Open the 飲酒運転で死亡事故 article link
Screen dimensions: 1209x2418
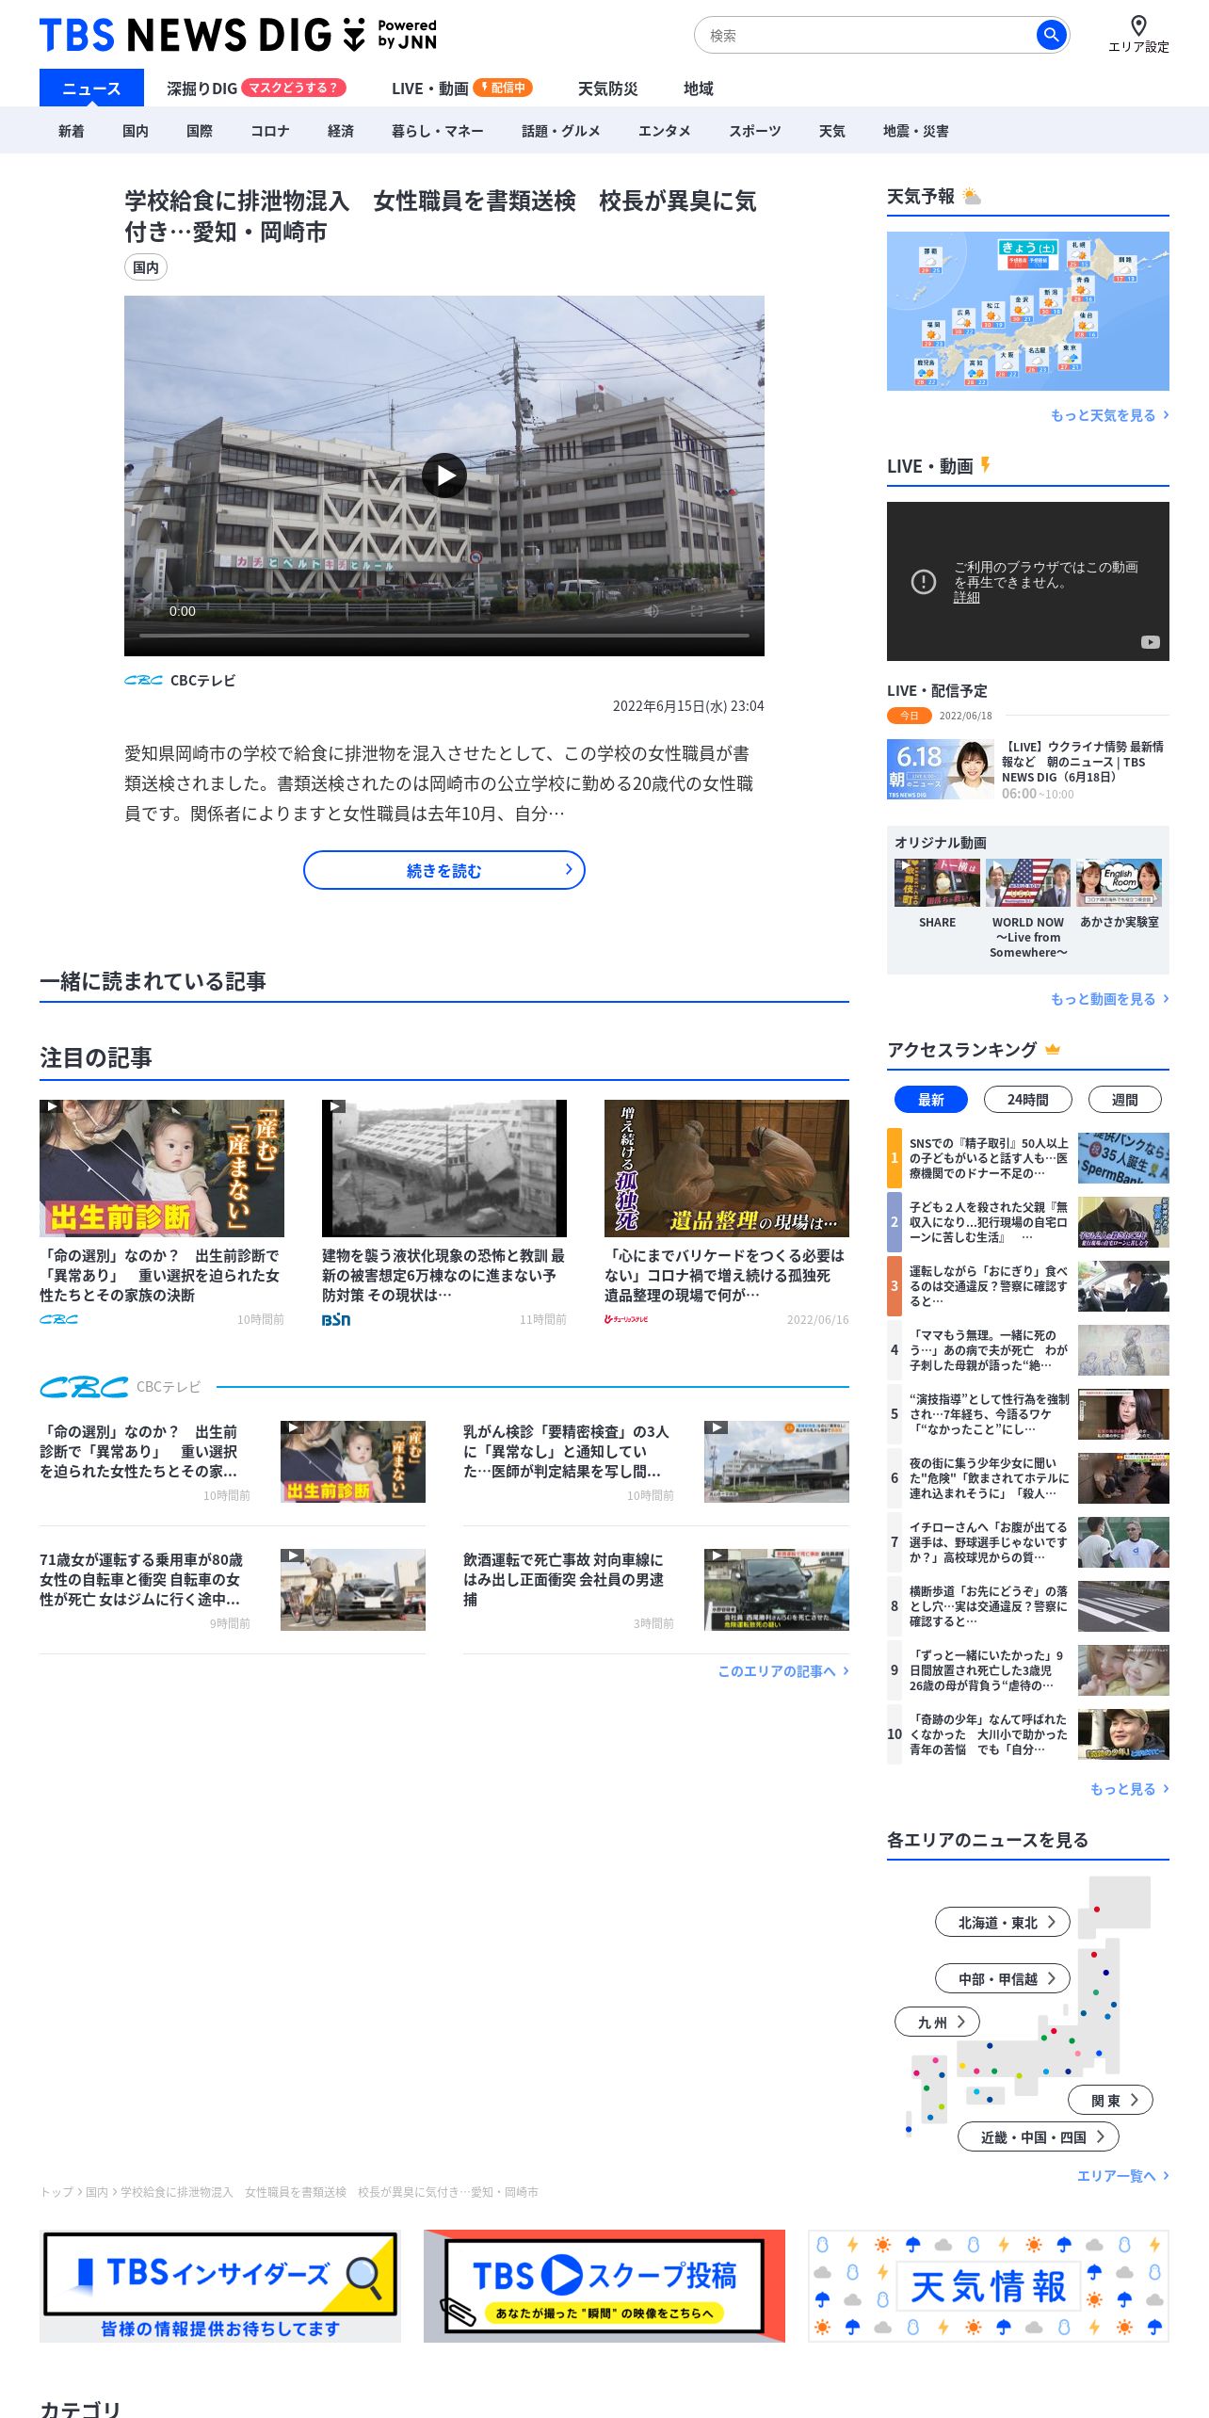[x=563, y=1579]
